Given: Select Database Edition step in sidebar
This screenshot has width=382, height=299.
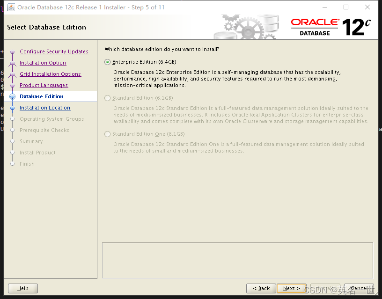Looking at the screenshot, I should pyautogui.click(x=41, y=96).
